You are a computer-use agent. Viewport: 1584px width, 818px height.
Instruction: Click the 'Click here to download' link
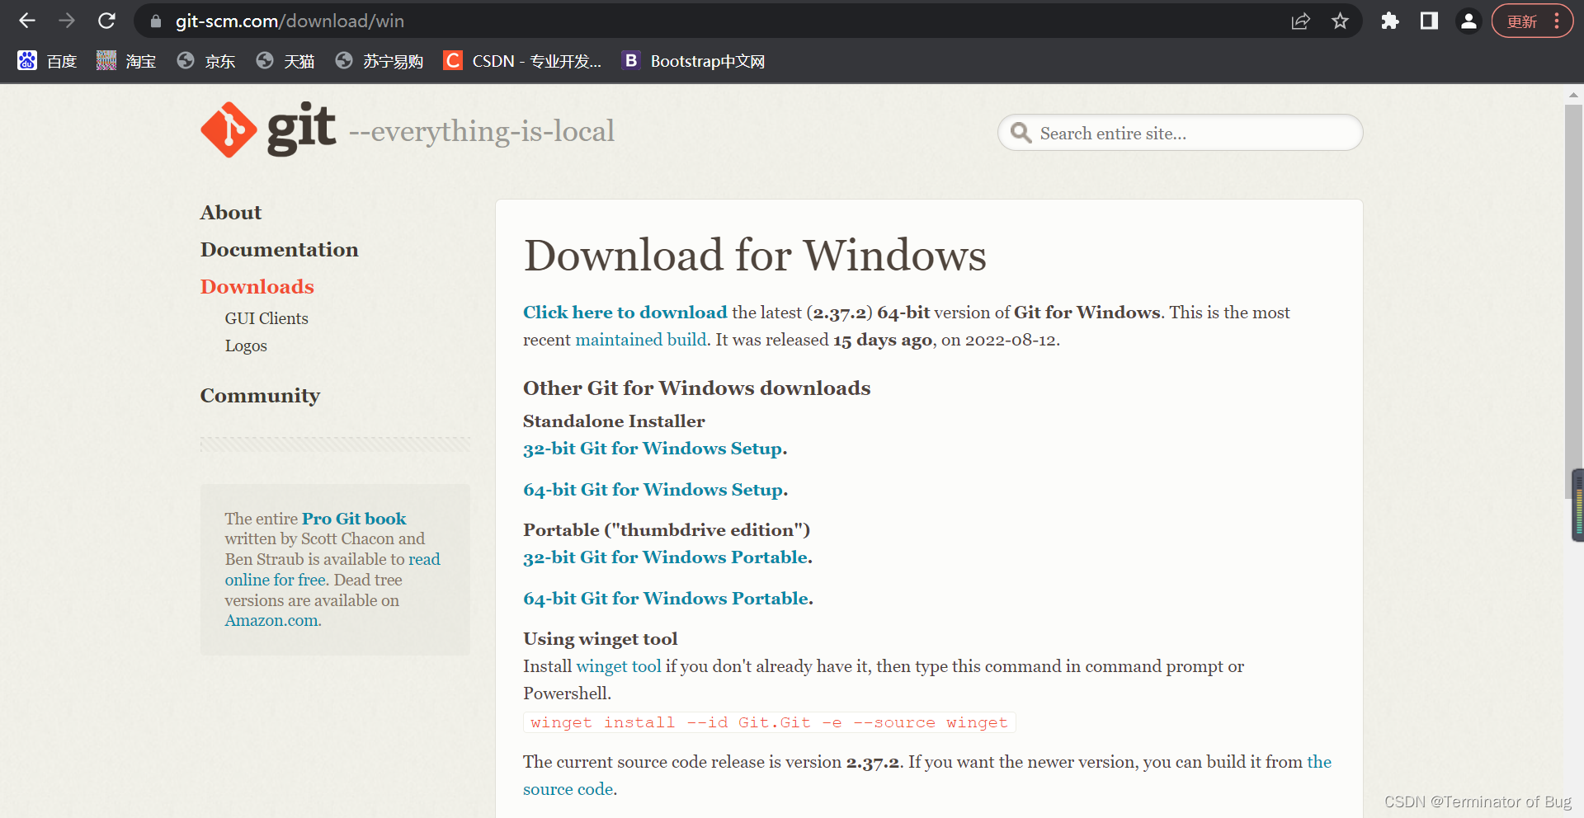point(625,313)
